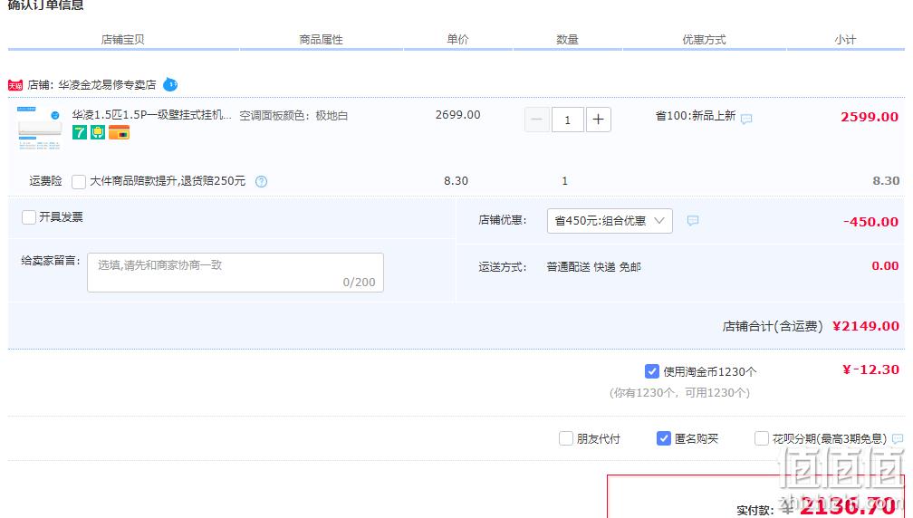913x518 pixels.
Task: Decrease quantity with the minus button
Action: [537, 120]
